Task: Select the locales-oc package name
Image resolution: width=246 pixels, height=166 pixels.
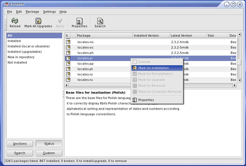Action: [85, 47]
